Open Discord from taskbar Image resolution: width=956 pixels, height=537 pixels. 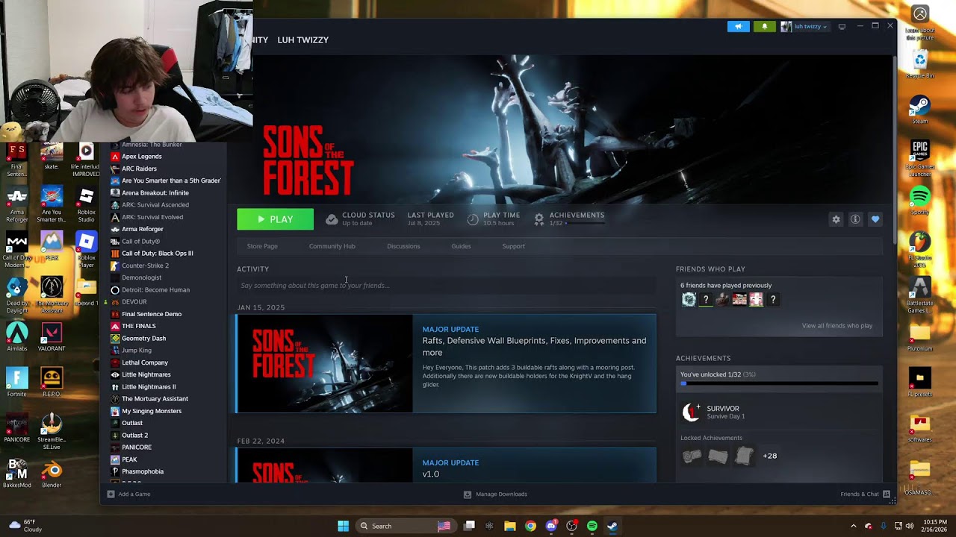tap(551, 526)
